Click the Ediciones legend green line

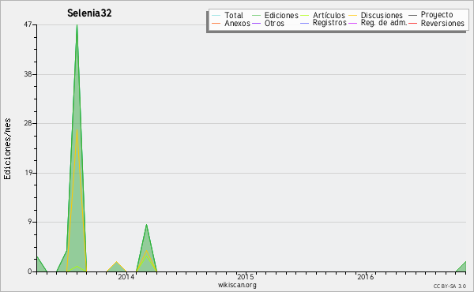(x=256, y=15)
